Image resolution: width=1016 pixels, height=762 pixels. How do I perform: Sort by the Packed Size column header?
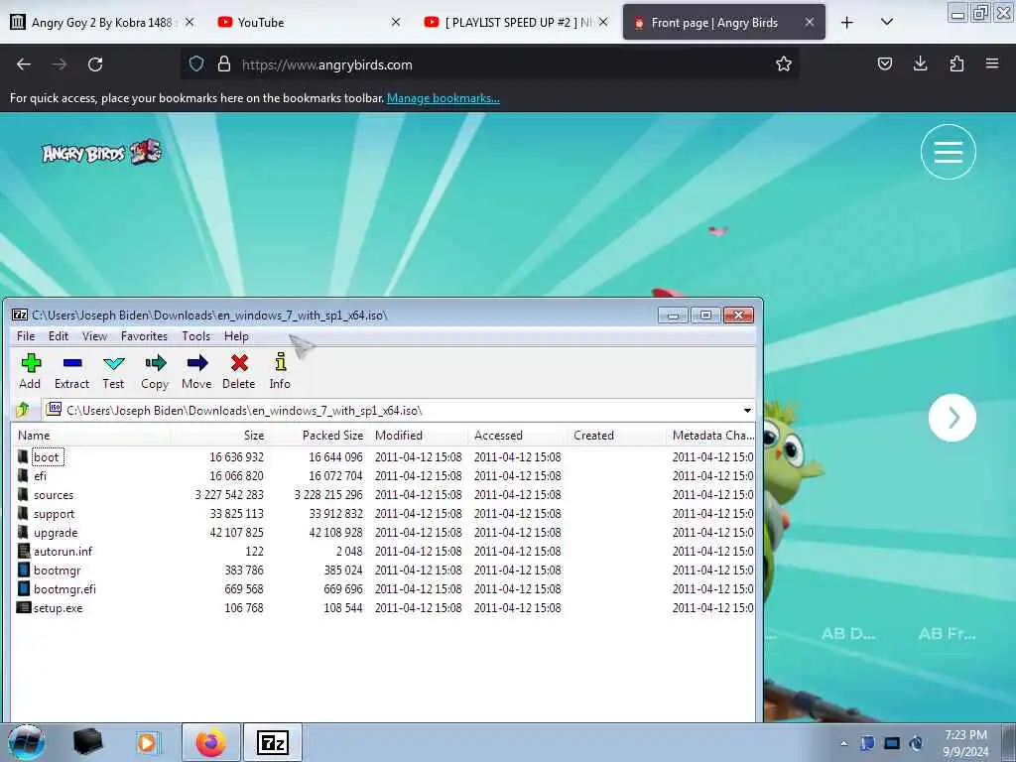pyautogui.click(x=318, y=436)
